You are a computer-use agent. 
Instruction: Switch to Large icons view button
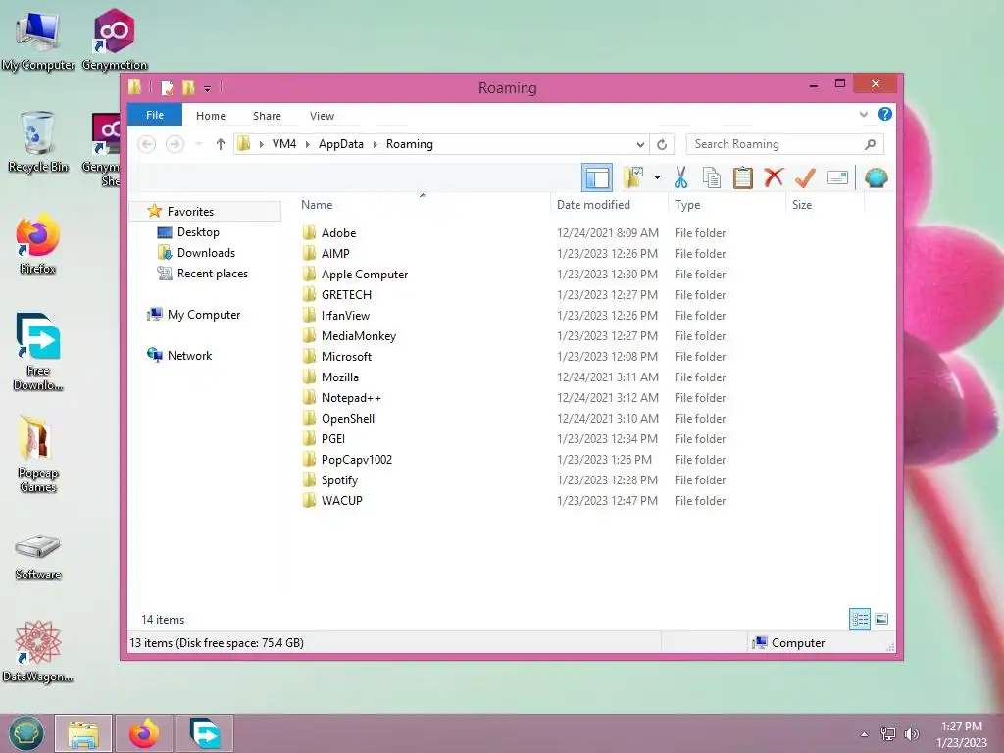pos(881,619)
